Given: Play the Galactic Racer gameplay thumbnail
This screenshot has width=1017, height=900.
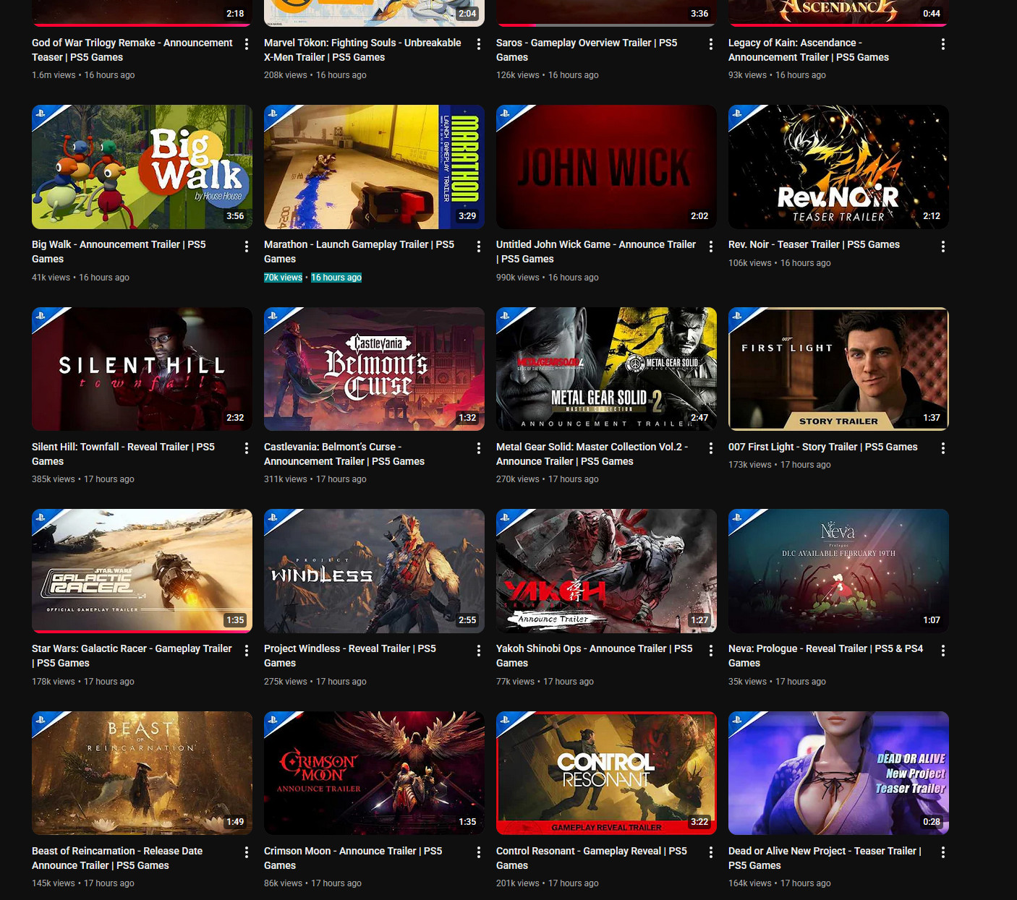Looking at the screenshot, I should 142,571.
